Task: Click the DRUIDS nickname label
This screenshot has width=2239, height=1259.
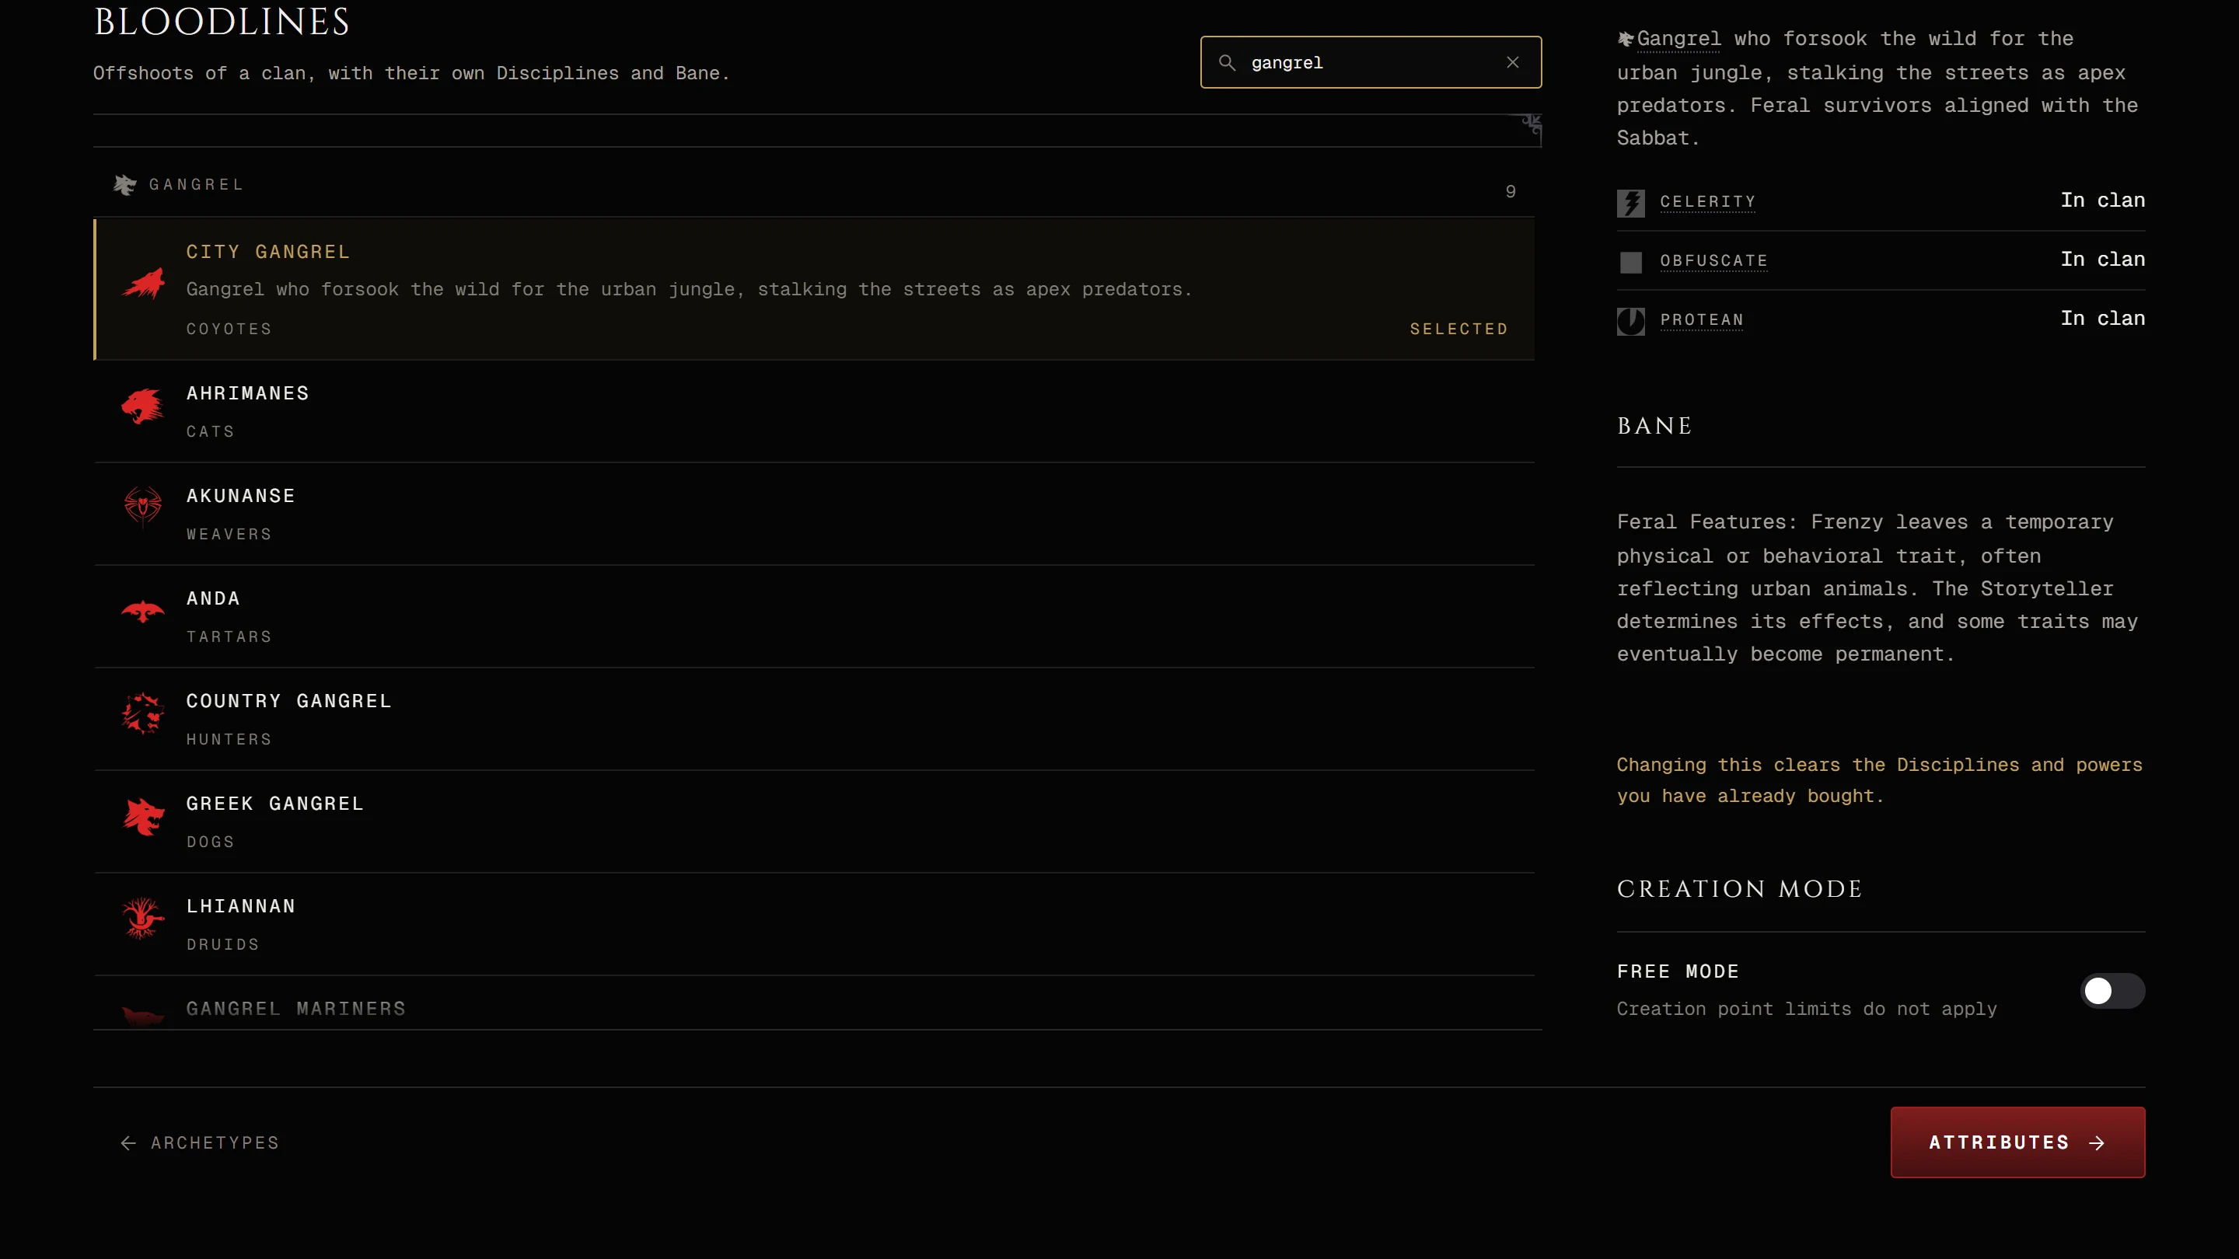Action: tap(222, 944)
